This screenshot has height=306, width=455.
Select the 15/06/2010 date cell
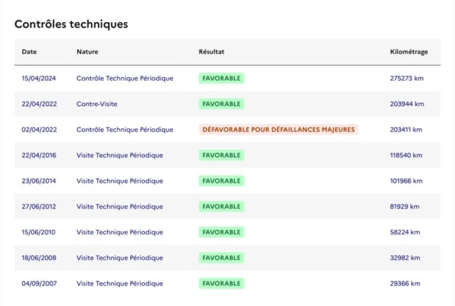pyautogui.click(x=39, y=232)
